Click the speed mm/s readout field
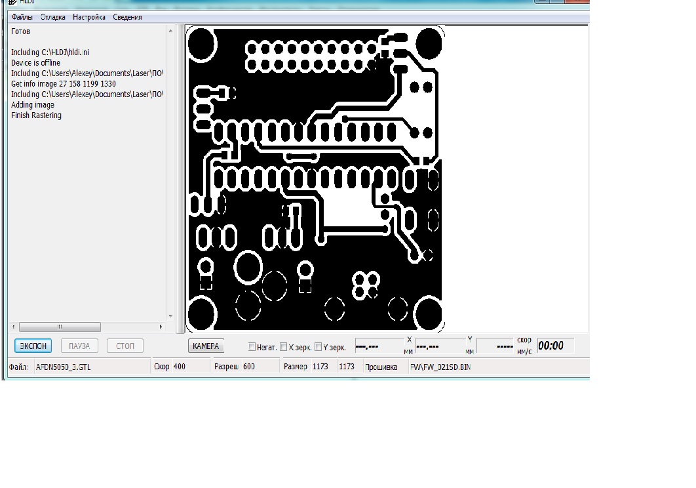 point(496,346)
